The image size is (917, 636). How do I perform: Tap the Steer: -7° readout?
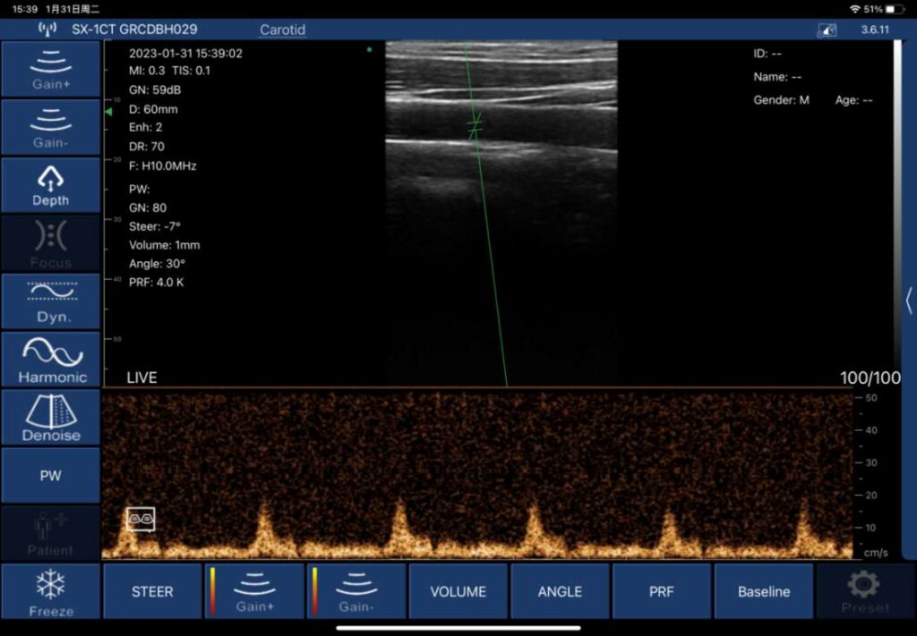pyautogui.click(x=154, y=226)
